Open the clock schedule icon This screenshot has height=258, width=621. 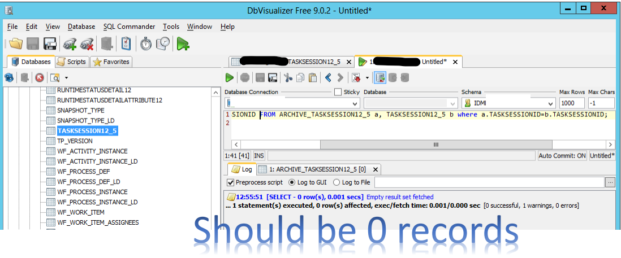click(x=163, y=43)
